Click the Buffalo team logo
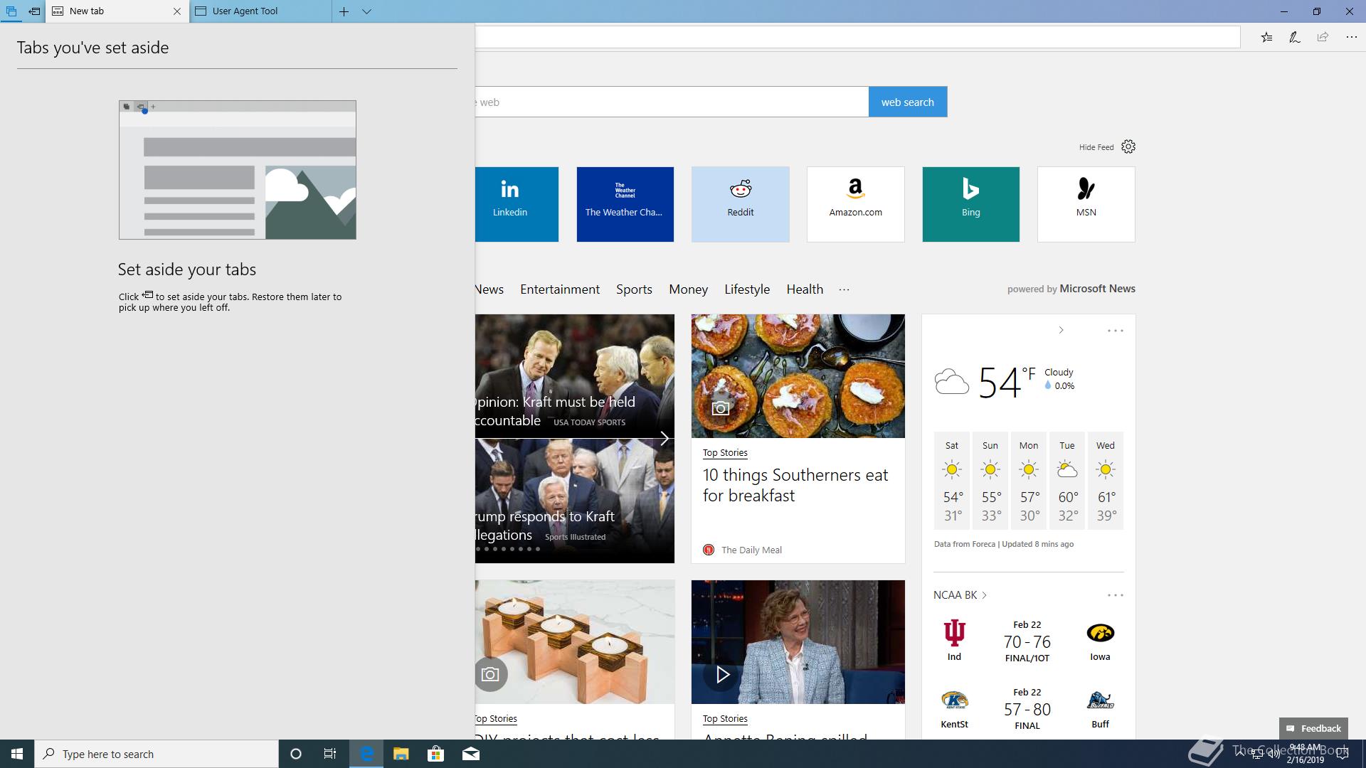 click(x=1100, y=700)
